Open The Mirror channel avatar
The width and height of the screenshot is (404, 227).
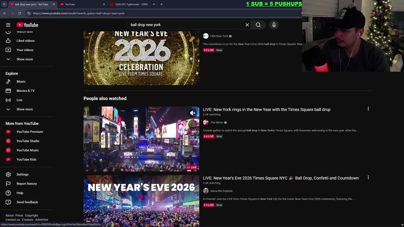[x=206, y=122]
